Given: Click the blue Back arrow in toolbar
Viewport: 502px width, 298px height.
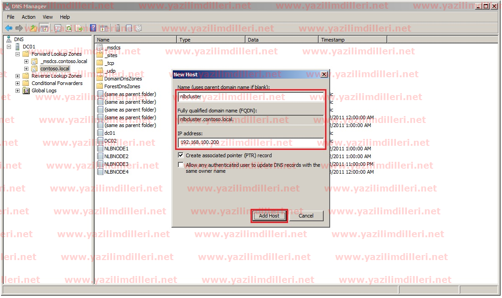Looking at the screenshot, I should pos(9,28).
